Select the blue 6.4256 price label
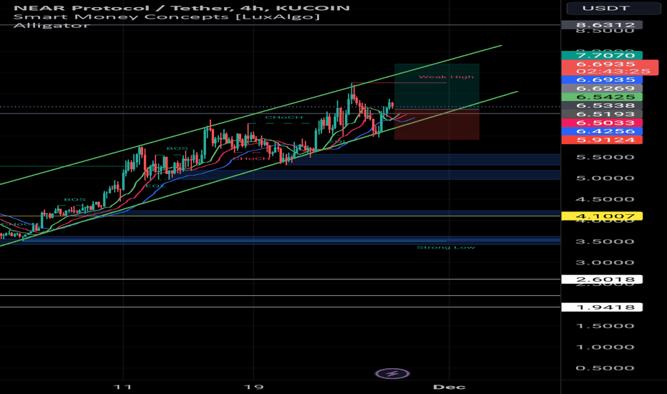667x394 pixels. coord(602,131)
